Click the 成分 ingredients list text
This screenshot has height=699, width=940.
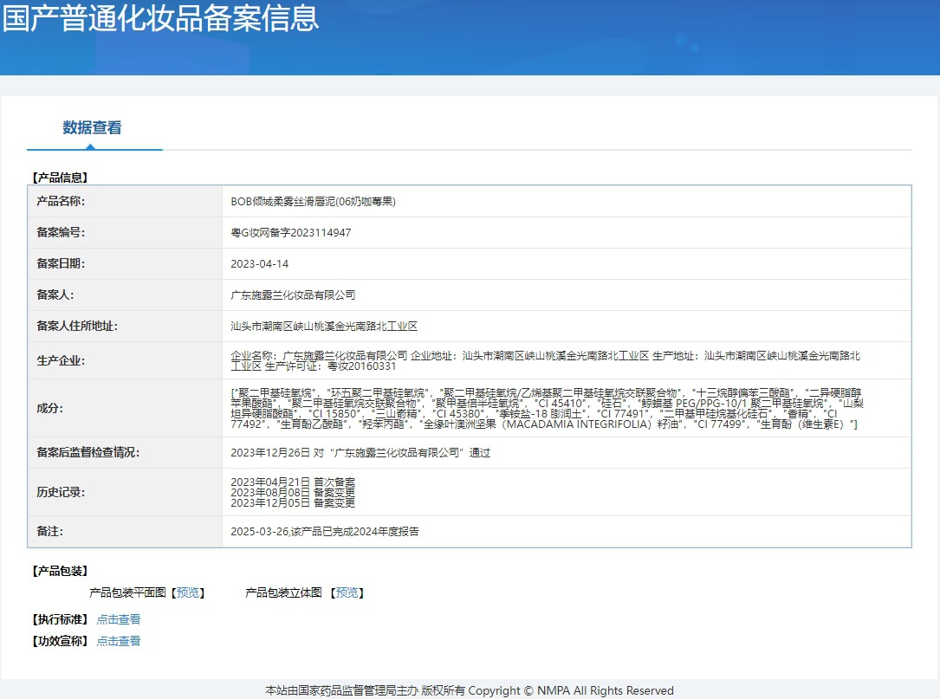(x=547, y=408)
